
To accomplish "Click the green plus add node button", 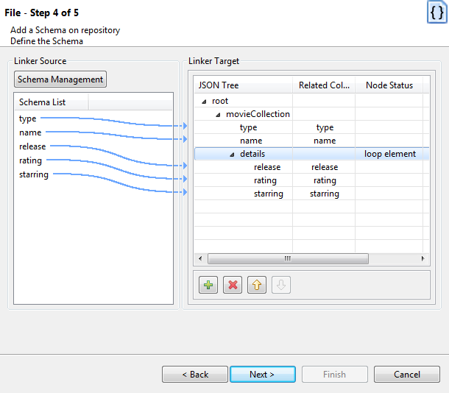I will pyautogui.click(x=208, y=285).
